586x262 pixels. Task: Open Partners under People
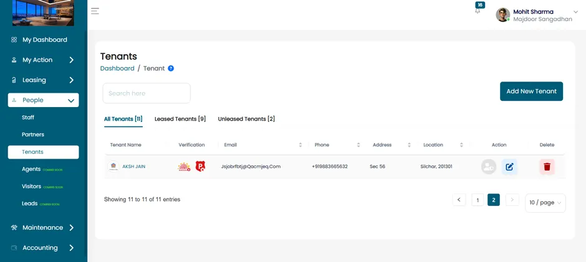pos(33,134)
